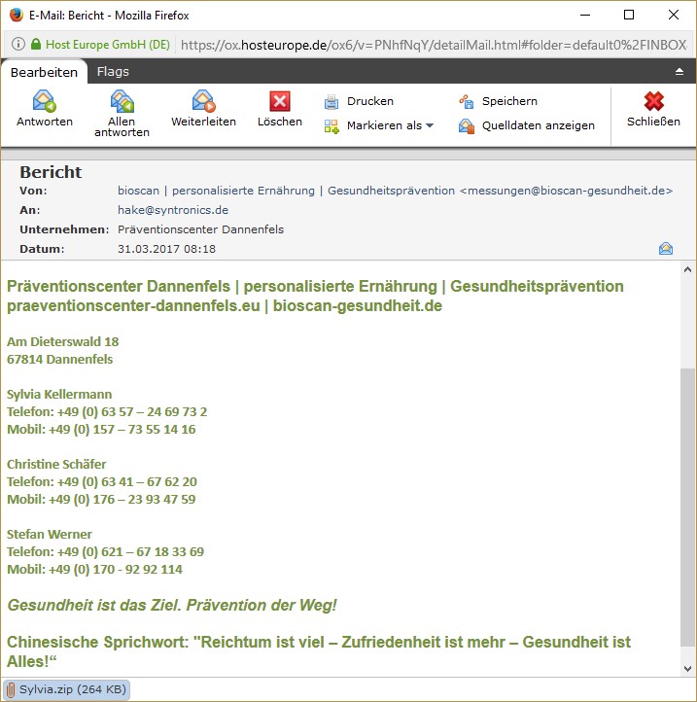
Task: Click the small envelope icon beside Datum row
Action: [x=666, y=249]
